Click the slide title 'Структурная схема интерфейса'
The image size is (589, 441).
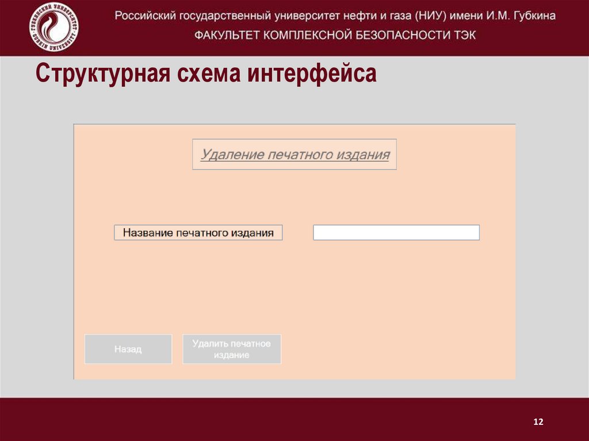pyautogui.click(x=205, y=74)
